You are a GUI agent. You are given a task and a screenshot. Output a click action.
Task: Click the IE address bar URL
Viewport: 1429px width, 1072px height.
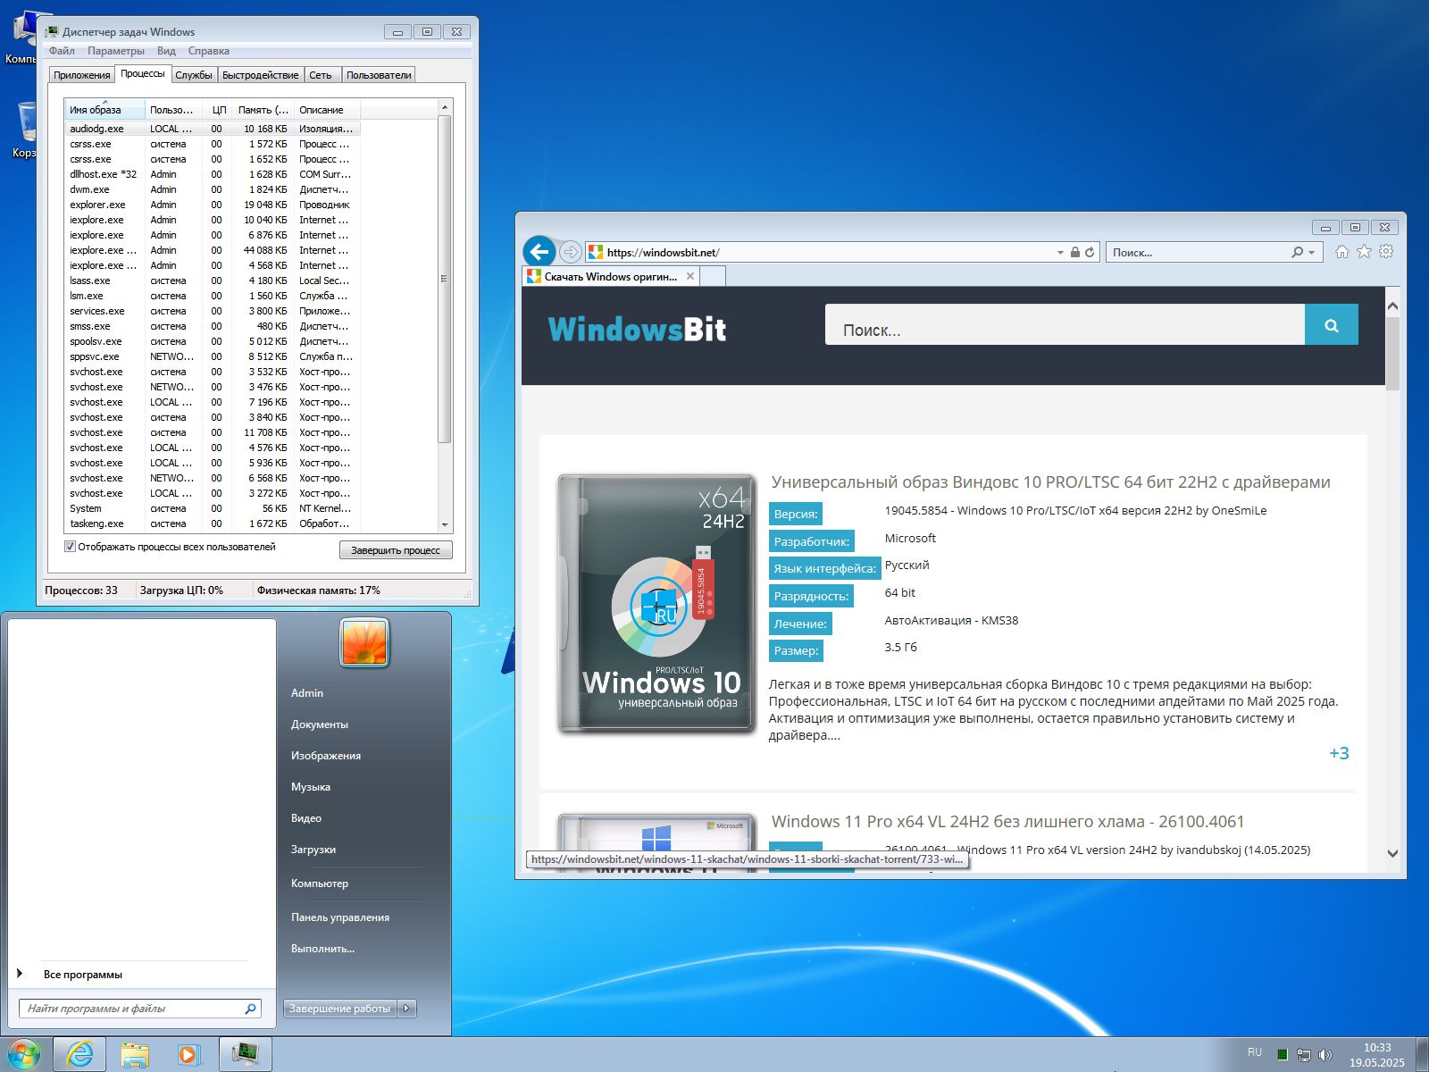(663, 253)
